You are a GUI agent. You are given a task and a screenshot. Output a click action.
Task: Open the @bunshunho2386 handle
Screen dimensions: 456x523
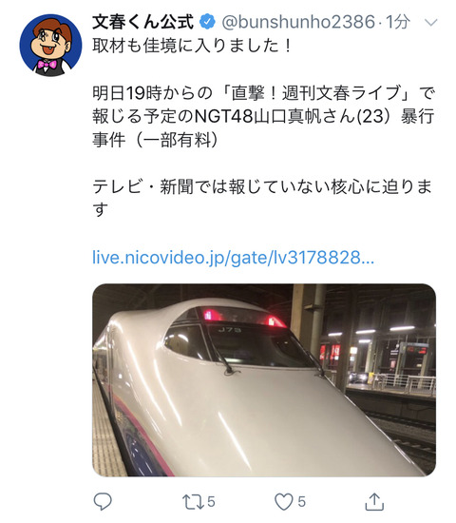point(298,22)
